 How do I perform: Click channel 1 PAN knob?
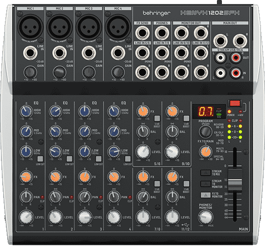(x=26, y=197)
